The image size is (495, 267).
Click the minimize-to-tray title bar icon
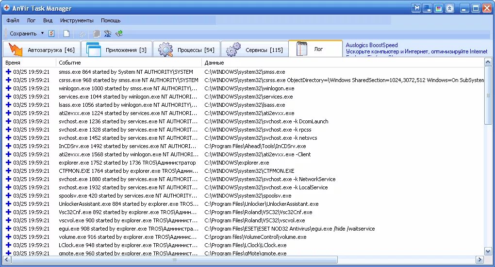point(428,8)
